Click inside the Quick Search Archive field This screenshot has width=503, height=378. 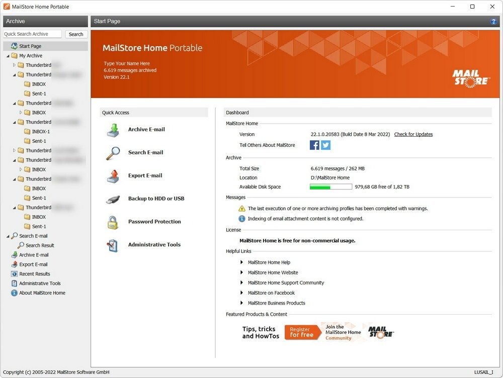point(32,34)
